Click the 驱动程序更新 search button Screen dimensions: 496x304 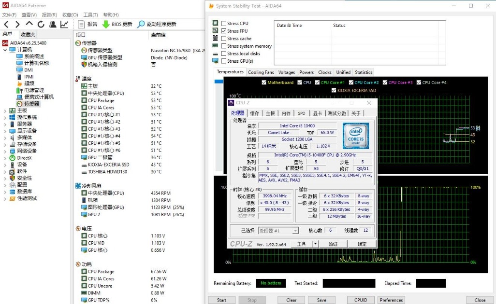pyautogui.click(x=157, y=24)
